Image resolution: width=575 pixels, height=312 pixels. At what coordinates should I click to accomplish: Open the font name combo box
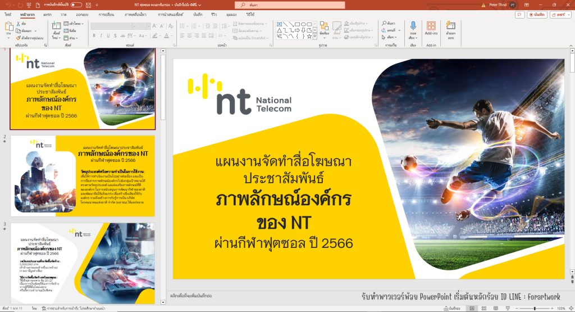point(113,26)
